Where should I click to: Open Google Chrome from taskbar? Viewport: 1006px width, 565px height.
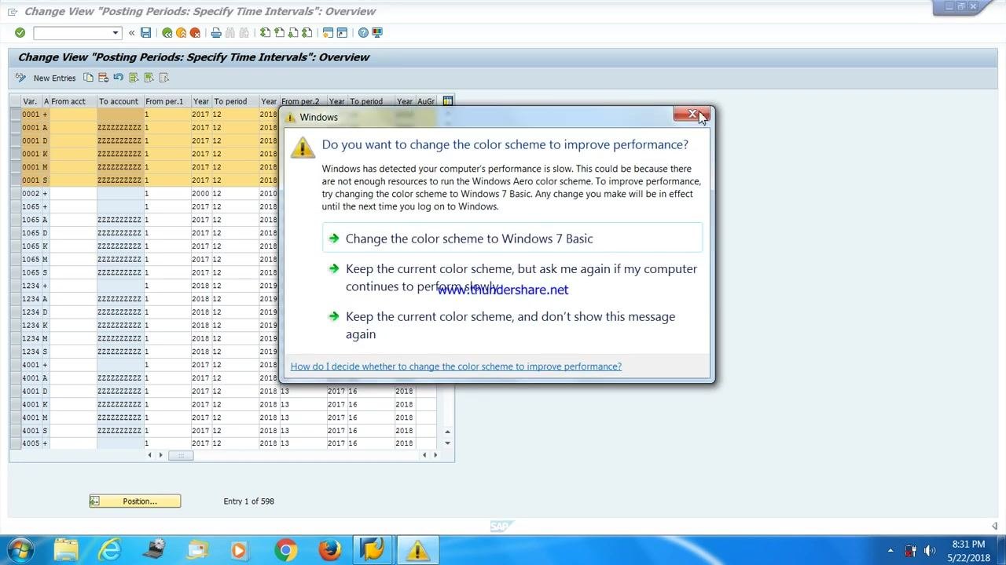point(285,550)
